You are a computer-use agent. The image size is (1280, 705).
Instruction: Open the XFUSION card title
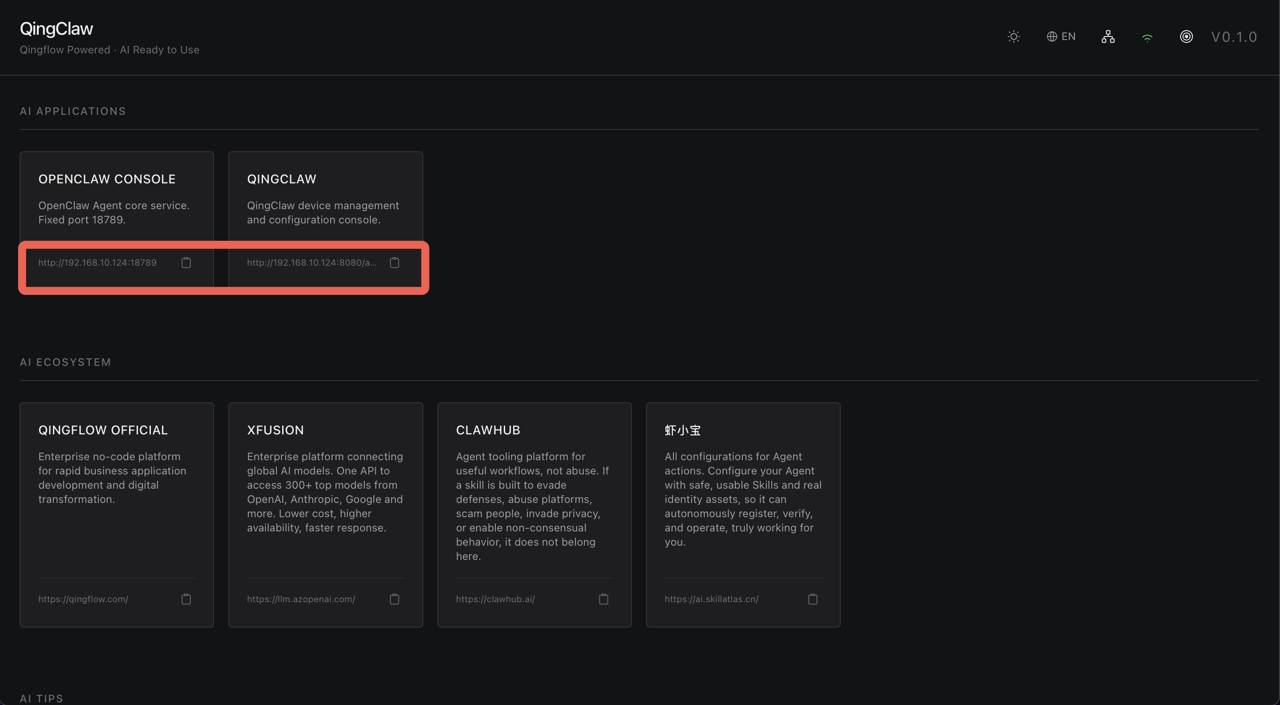coord(275,430)
